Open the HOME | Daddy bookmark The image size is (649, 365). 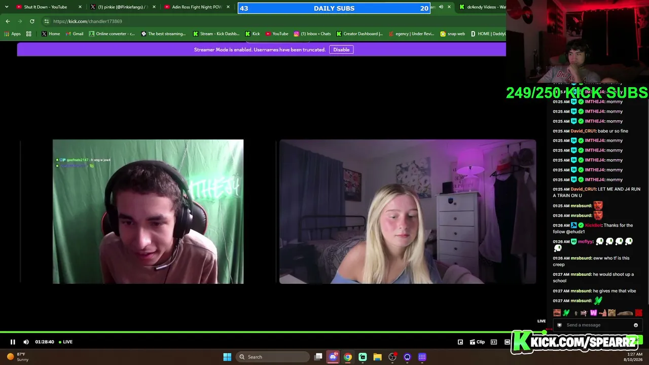(488, 34)
